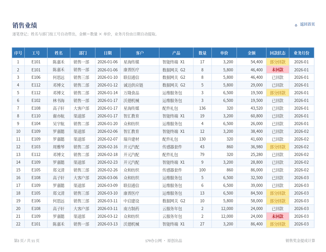This screenshot has height=252, width=326.
Task: Select name cell 吴宇航
Action: pyautogui.click(x=59, y=124)
